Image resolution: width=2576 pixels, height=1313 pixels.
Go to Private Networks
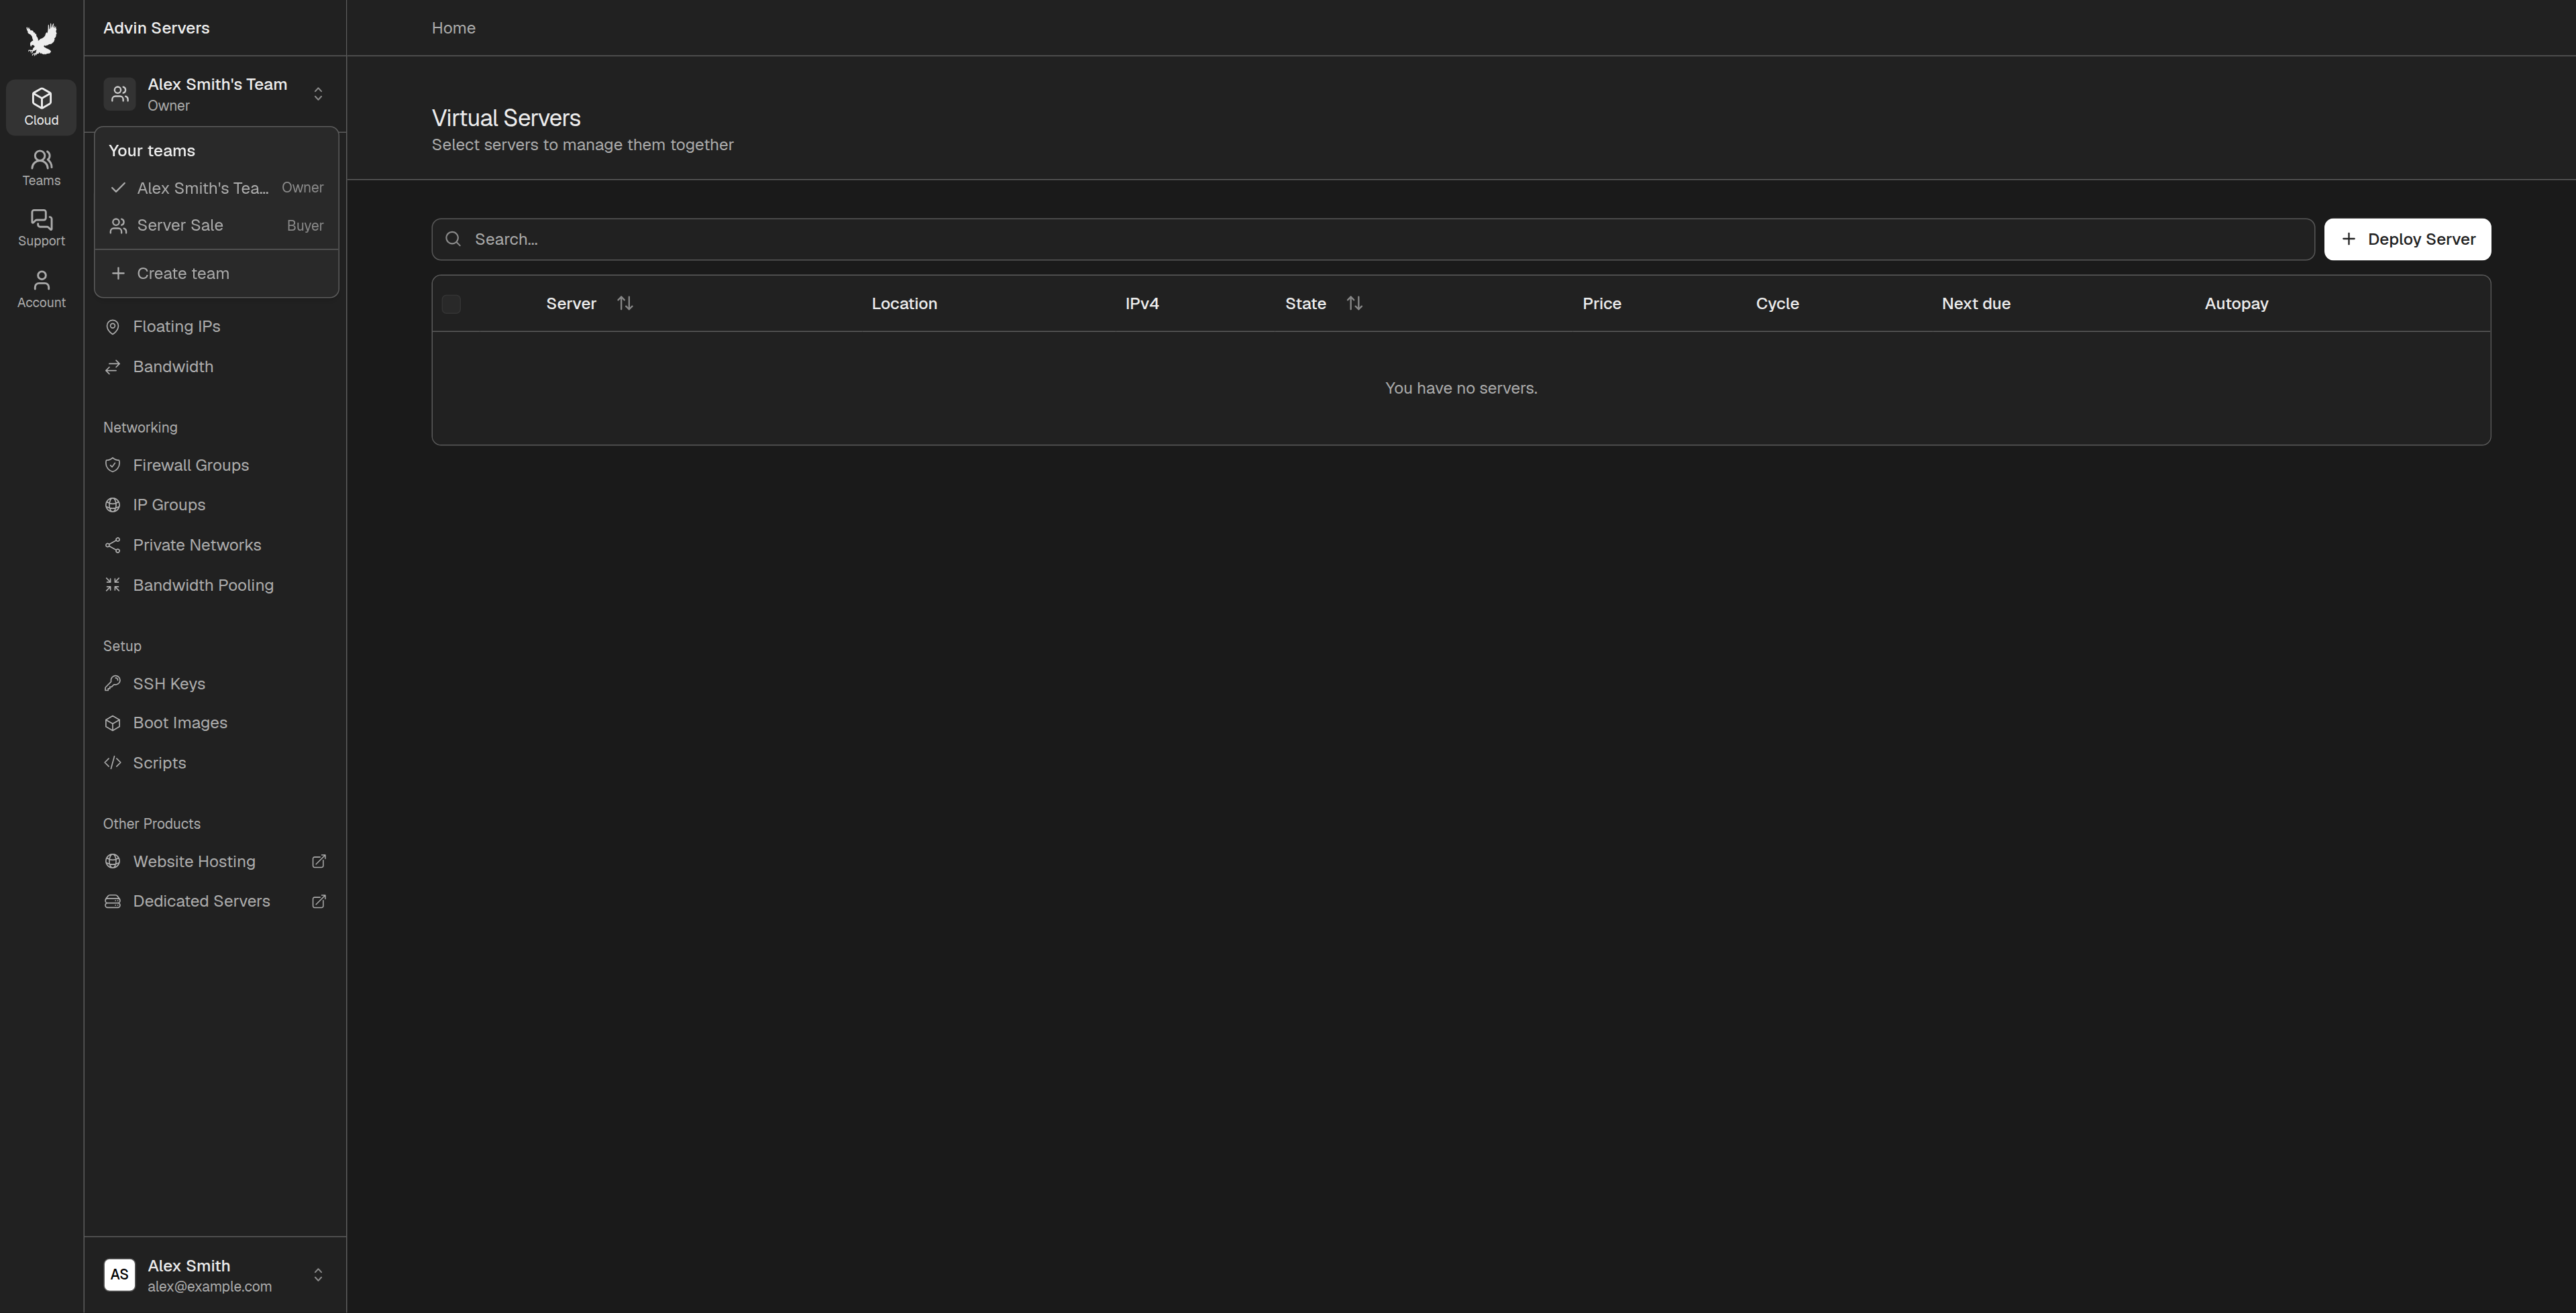(x=215, y=545)
